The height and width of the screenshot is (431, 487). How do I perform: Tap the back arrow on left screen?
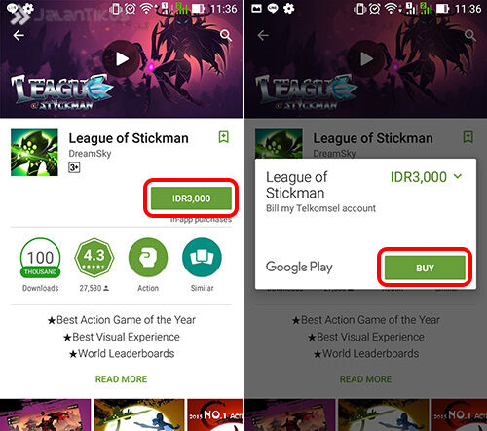tap(19, 35)
